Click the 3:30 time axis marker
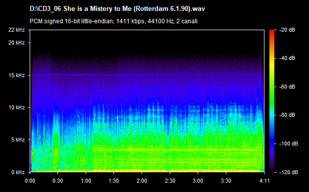The image size is (309, 192). pyautogui.click(x=226, y=181)
